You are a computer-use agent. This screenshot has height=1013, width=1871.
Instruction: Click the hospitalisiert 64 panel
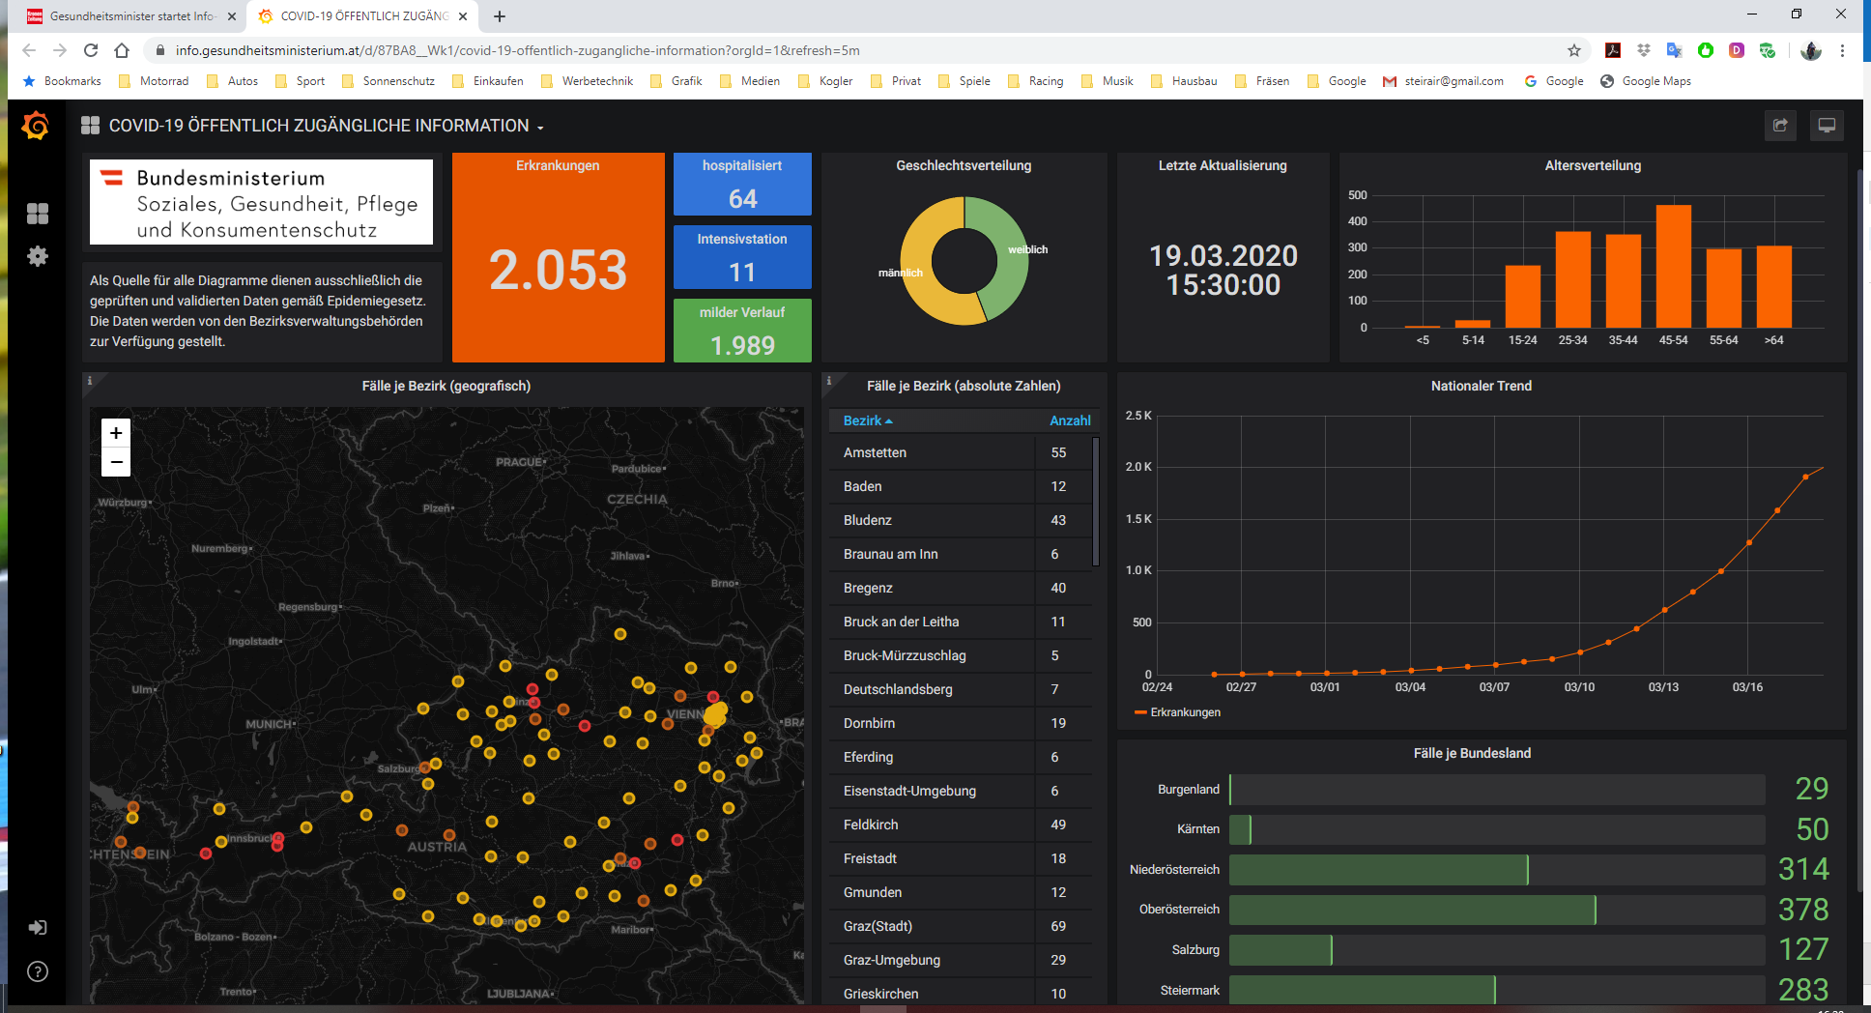pos(742,184)
